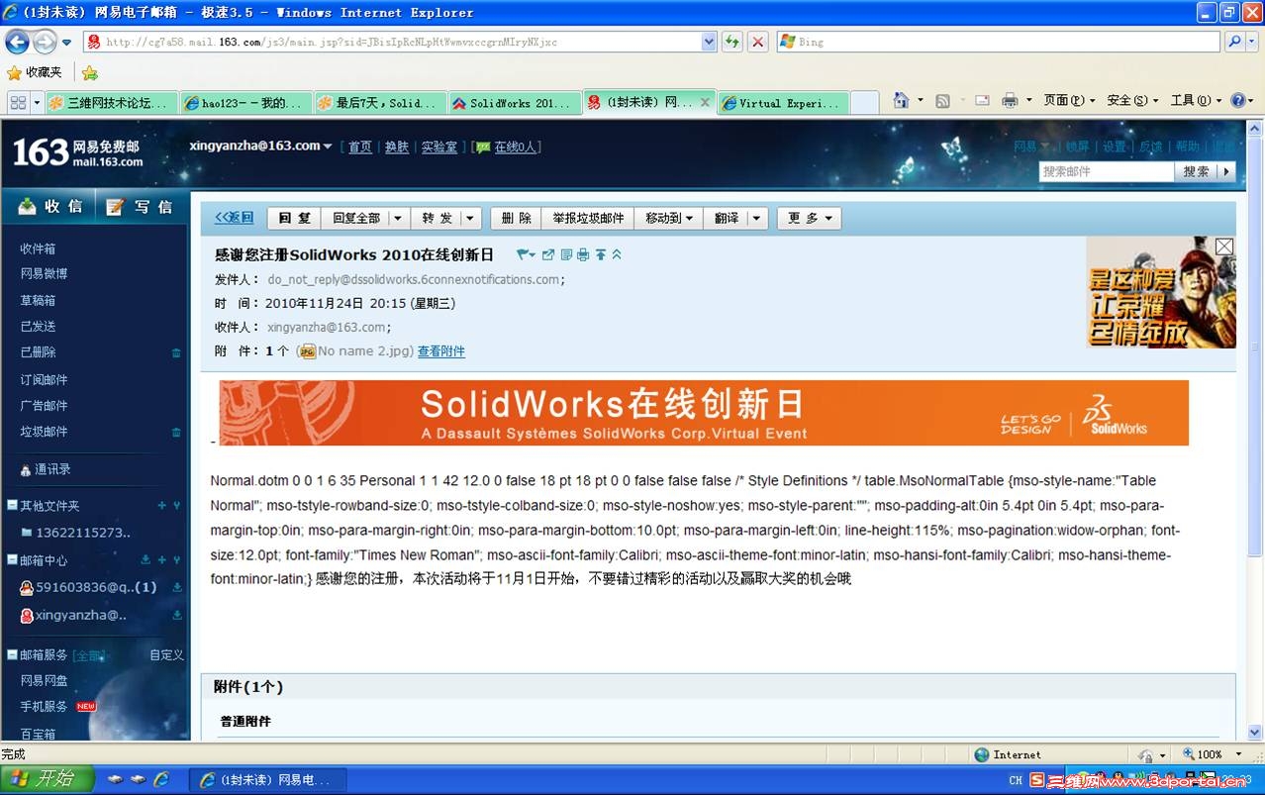This screenshot has height=795, width=1265.
Task: Fetch mail icon for 591603836@q.. account
Action: coord(177,587)
